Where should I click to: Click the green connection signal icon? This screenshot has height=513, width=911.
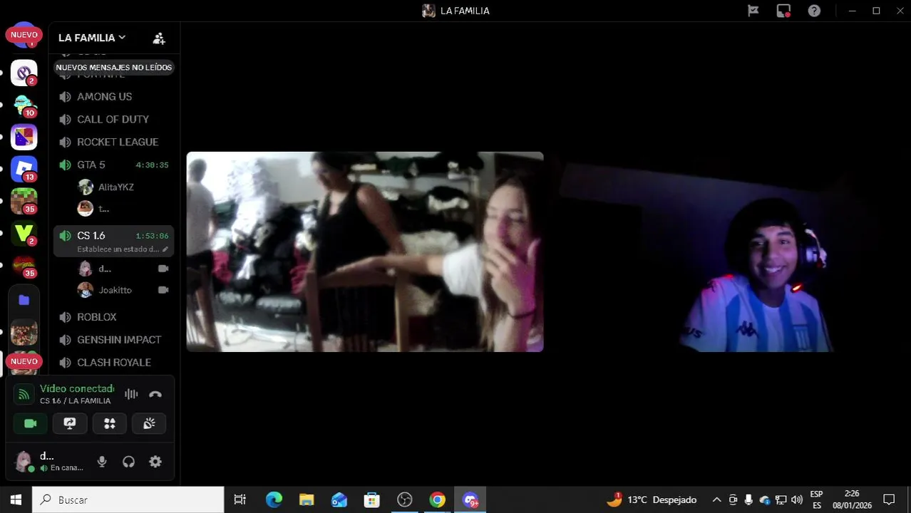point(24,394)
